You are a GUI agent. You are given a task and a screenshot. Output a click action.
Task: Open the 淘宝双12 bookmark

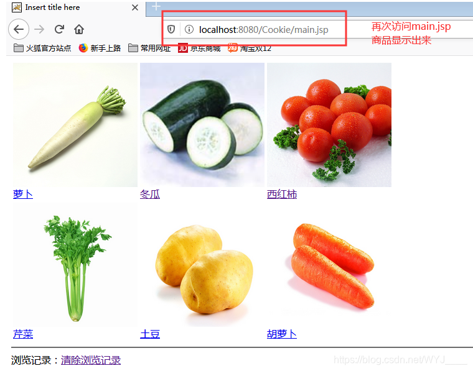pyautogui.click(x=250, y=48)
